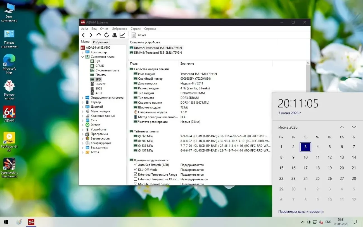Toggle Extended Temperature Range checkbox
The width and height of the screenshot is (363, 227).
136,174
